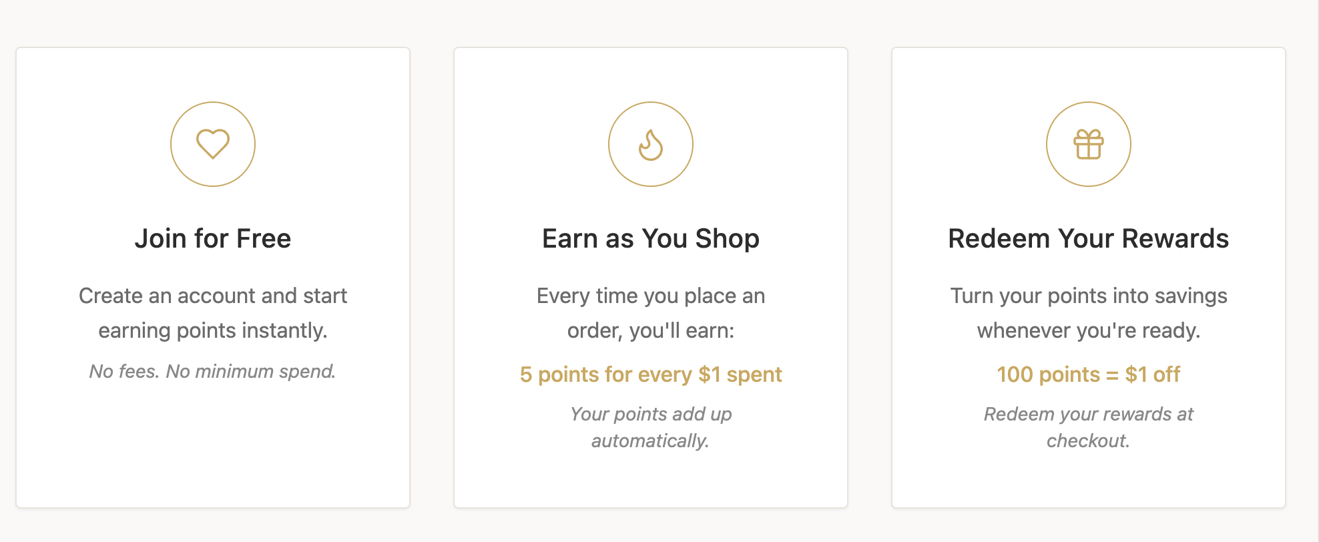Click the "order, you'll earn:" line

pos(651,330)
